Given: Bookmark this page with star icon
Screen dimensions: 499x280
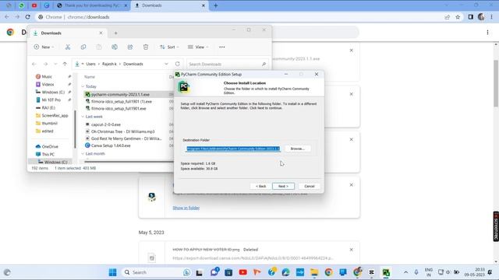Looking at the screenshot, I should pyautogui.click(x=458, y=17).
